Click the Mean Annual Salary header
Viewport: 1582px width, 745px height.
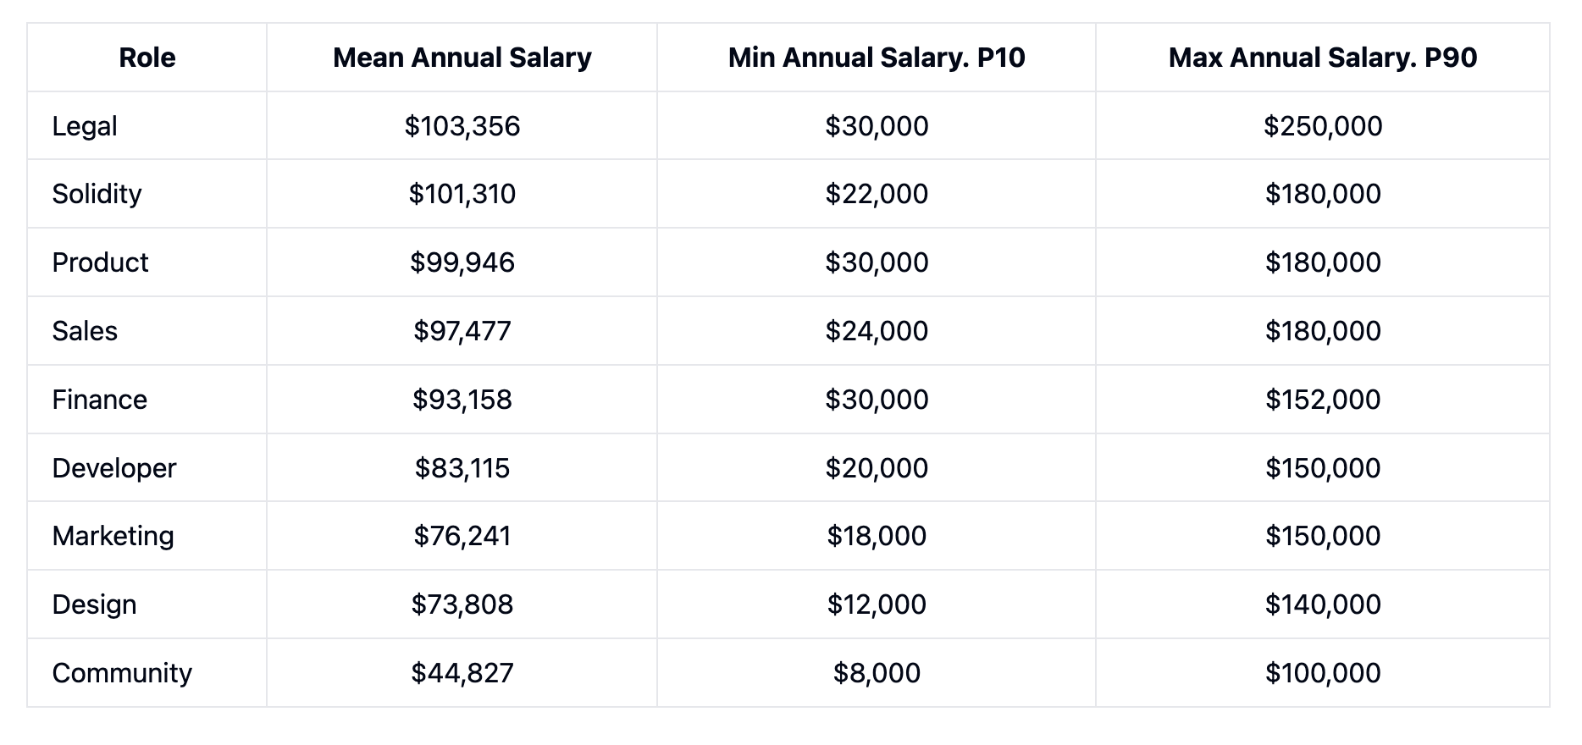(x=462, y=58)
